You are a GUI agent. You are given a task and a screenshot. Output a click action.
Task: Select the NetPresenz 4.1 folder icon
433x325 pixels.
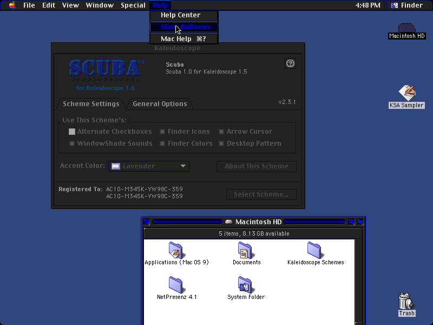tap(176, 285)
